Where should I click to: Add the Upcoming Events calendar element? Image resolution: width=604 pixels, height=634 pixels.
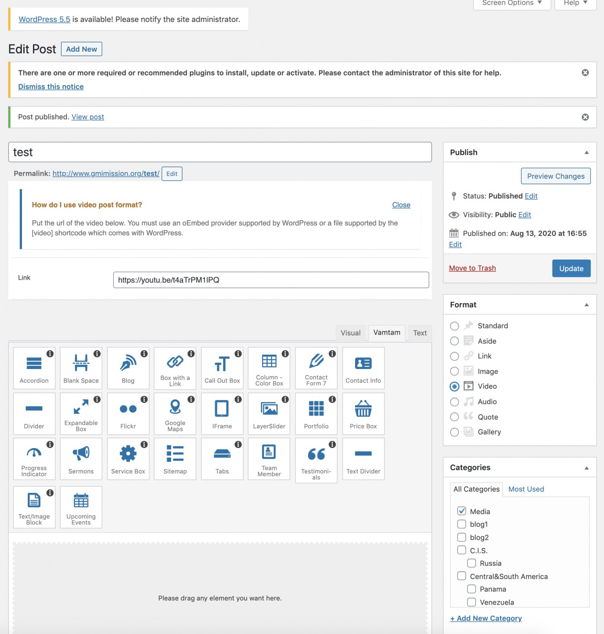pyautogui.click(x=81, y=507)
